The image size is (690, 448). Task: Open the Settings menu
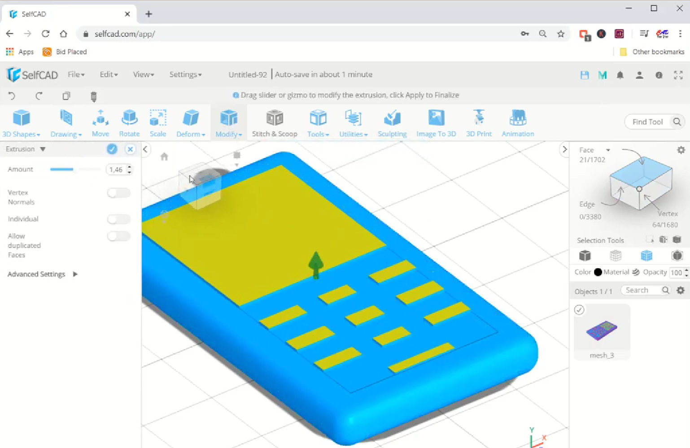point(185,74)
